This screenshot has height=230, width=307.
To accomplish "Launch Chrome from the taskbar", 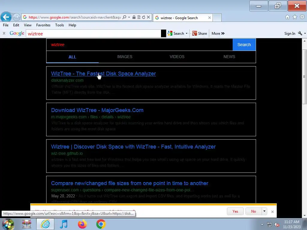I will [101, 224].
